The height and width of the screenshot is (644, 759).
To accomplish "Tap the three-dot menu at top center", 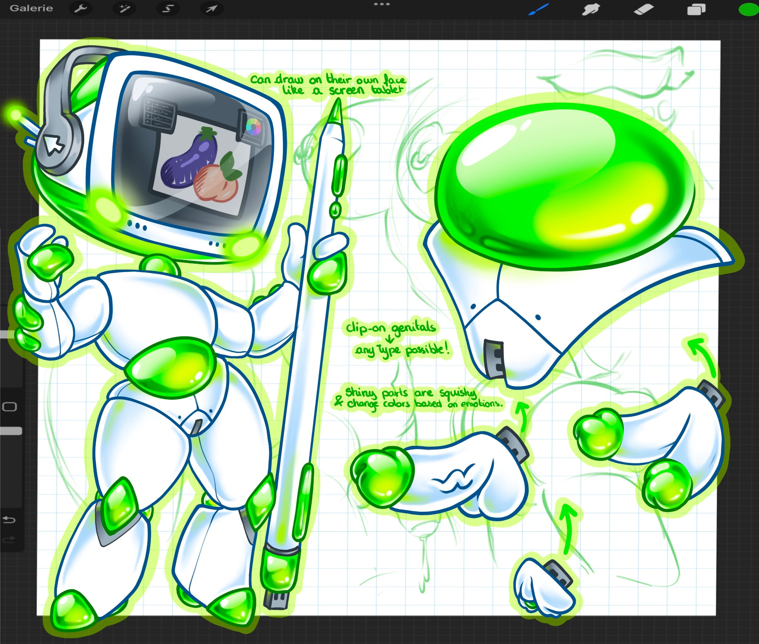I will (381, 4).
